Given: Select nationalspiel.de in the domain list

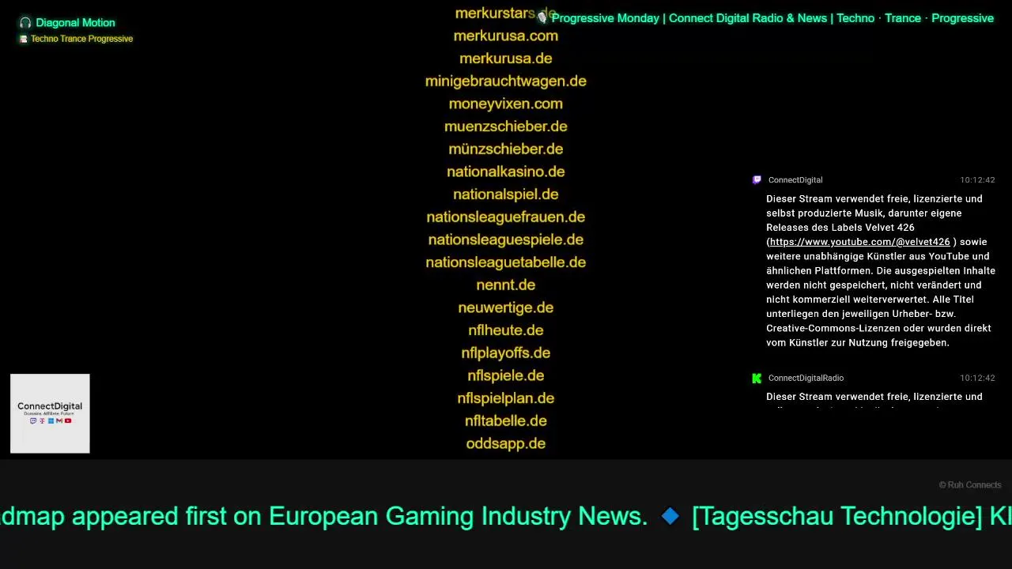Looking at the screenshot, I should [506, 194].
